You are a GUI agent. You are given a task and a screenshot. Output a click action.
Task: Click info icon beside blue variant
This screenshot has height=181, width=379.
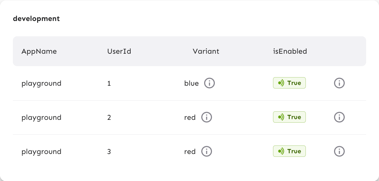pos(209,83)
